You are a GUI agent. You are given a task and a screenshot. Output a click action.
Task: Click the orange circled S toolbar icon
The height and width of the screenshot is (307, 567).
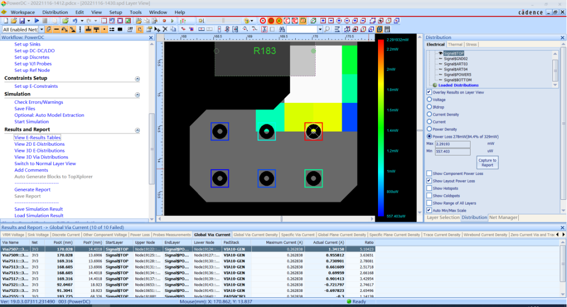coord(271,20)
